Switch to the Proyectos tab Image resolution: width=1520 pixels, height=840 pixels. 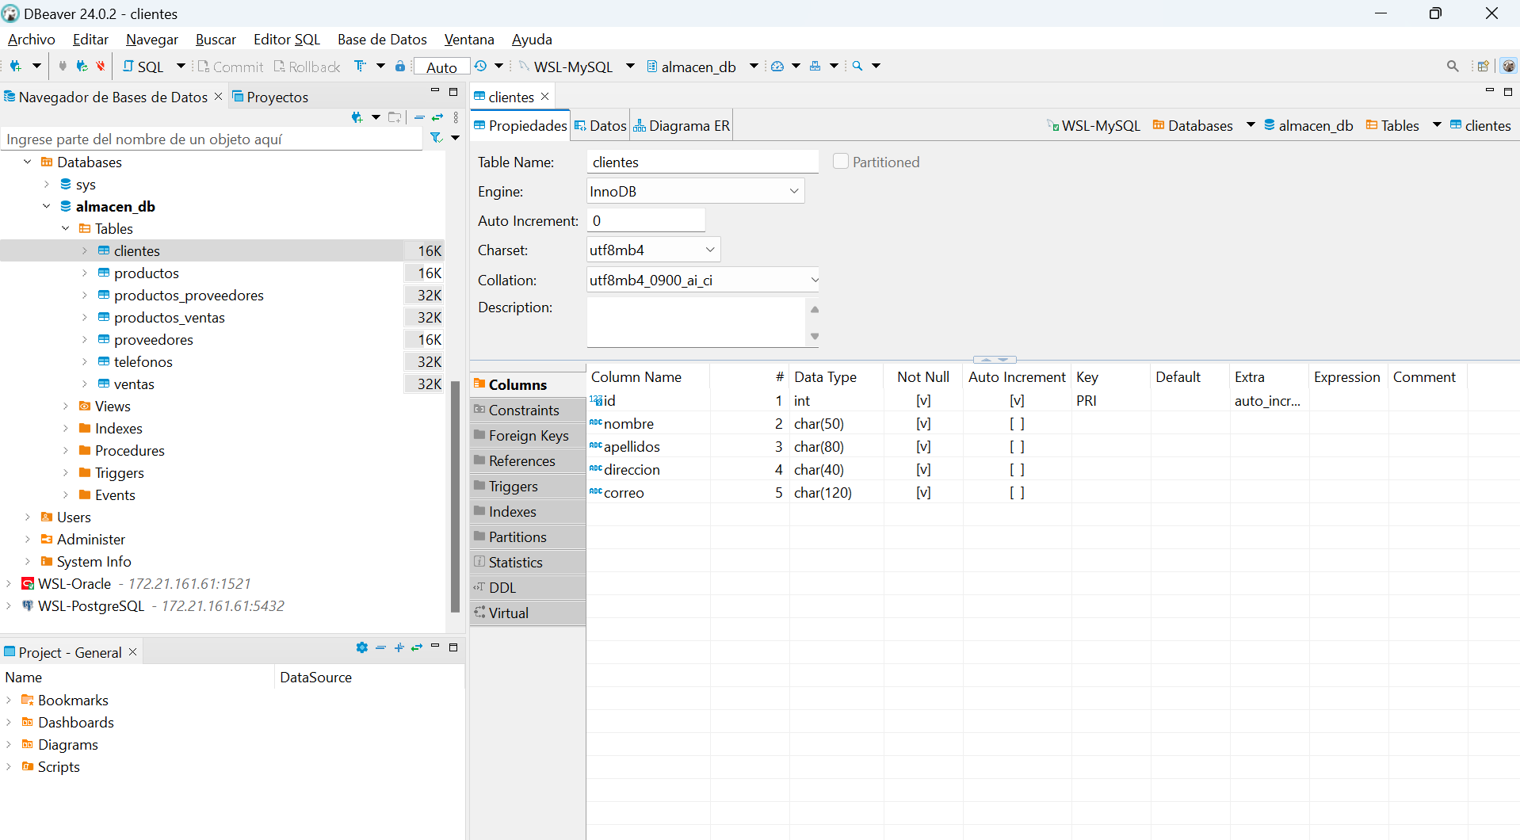270,97
